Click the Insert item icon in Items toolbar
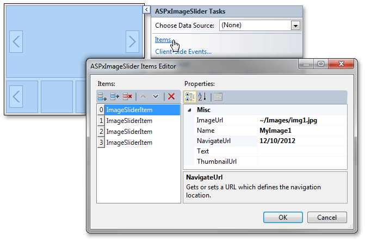 tap(115, 96)
